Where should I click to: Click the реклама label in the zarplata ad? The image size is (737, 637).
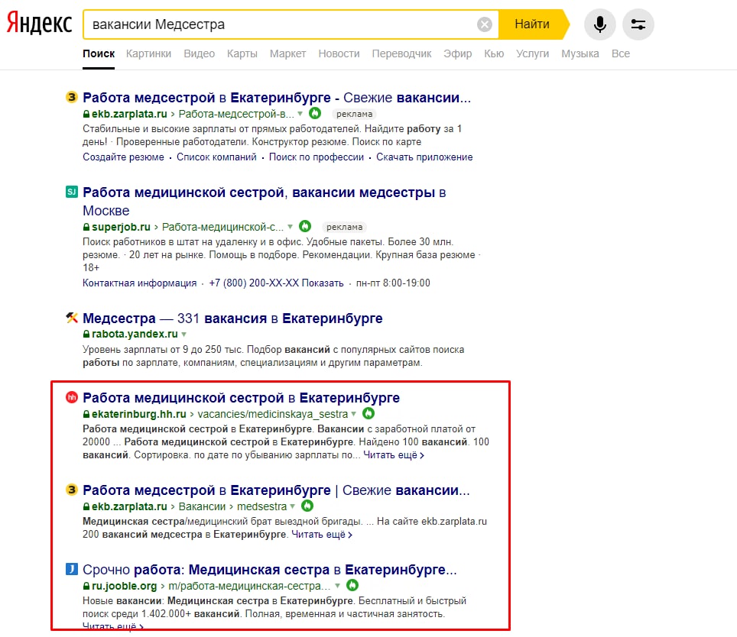(355, 114)
